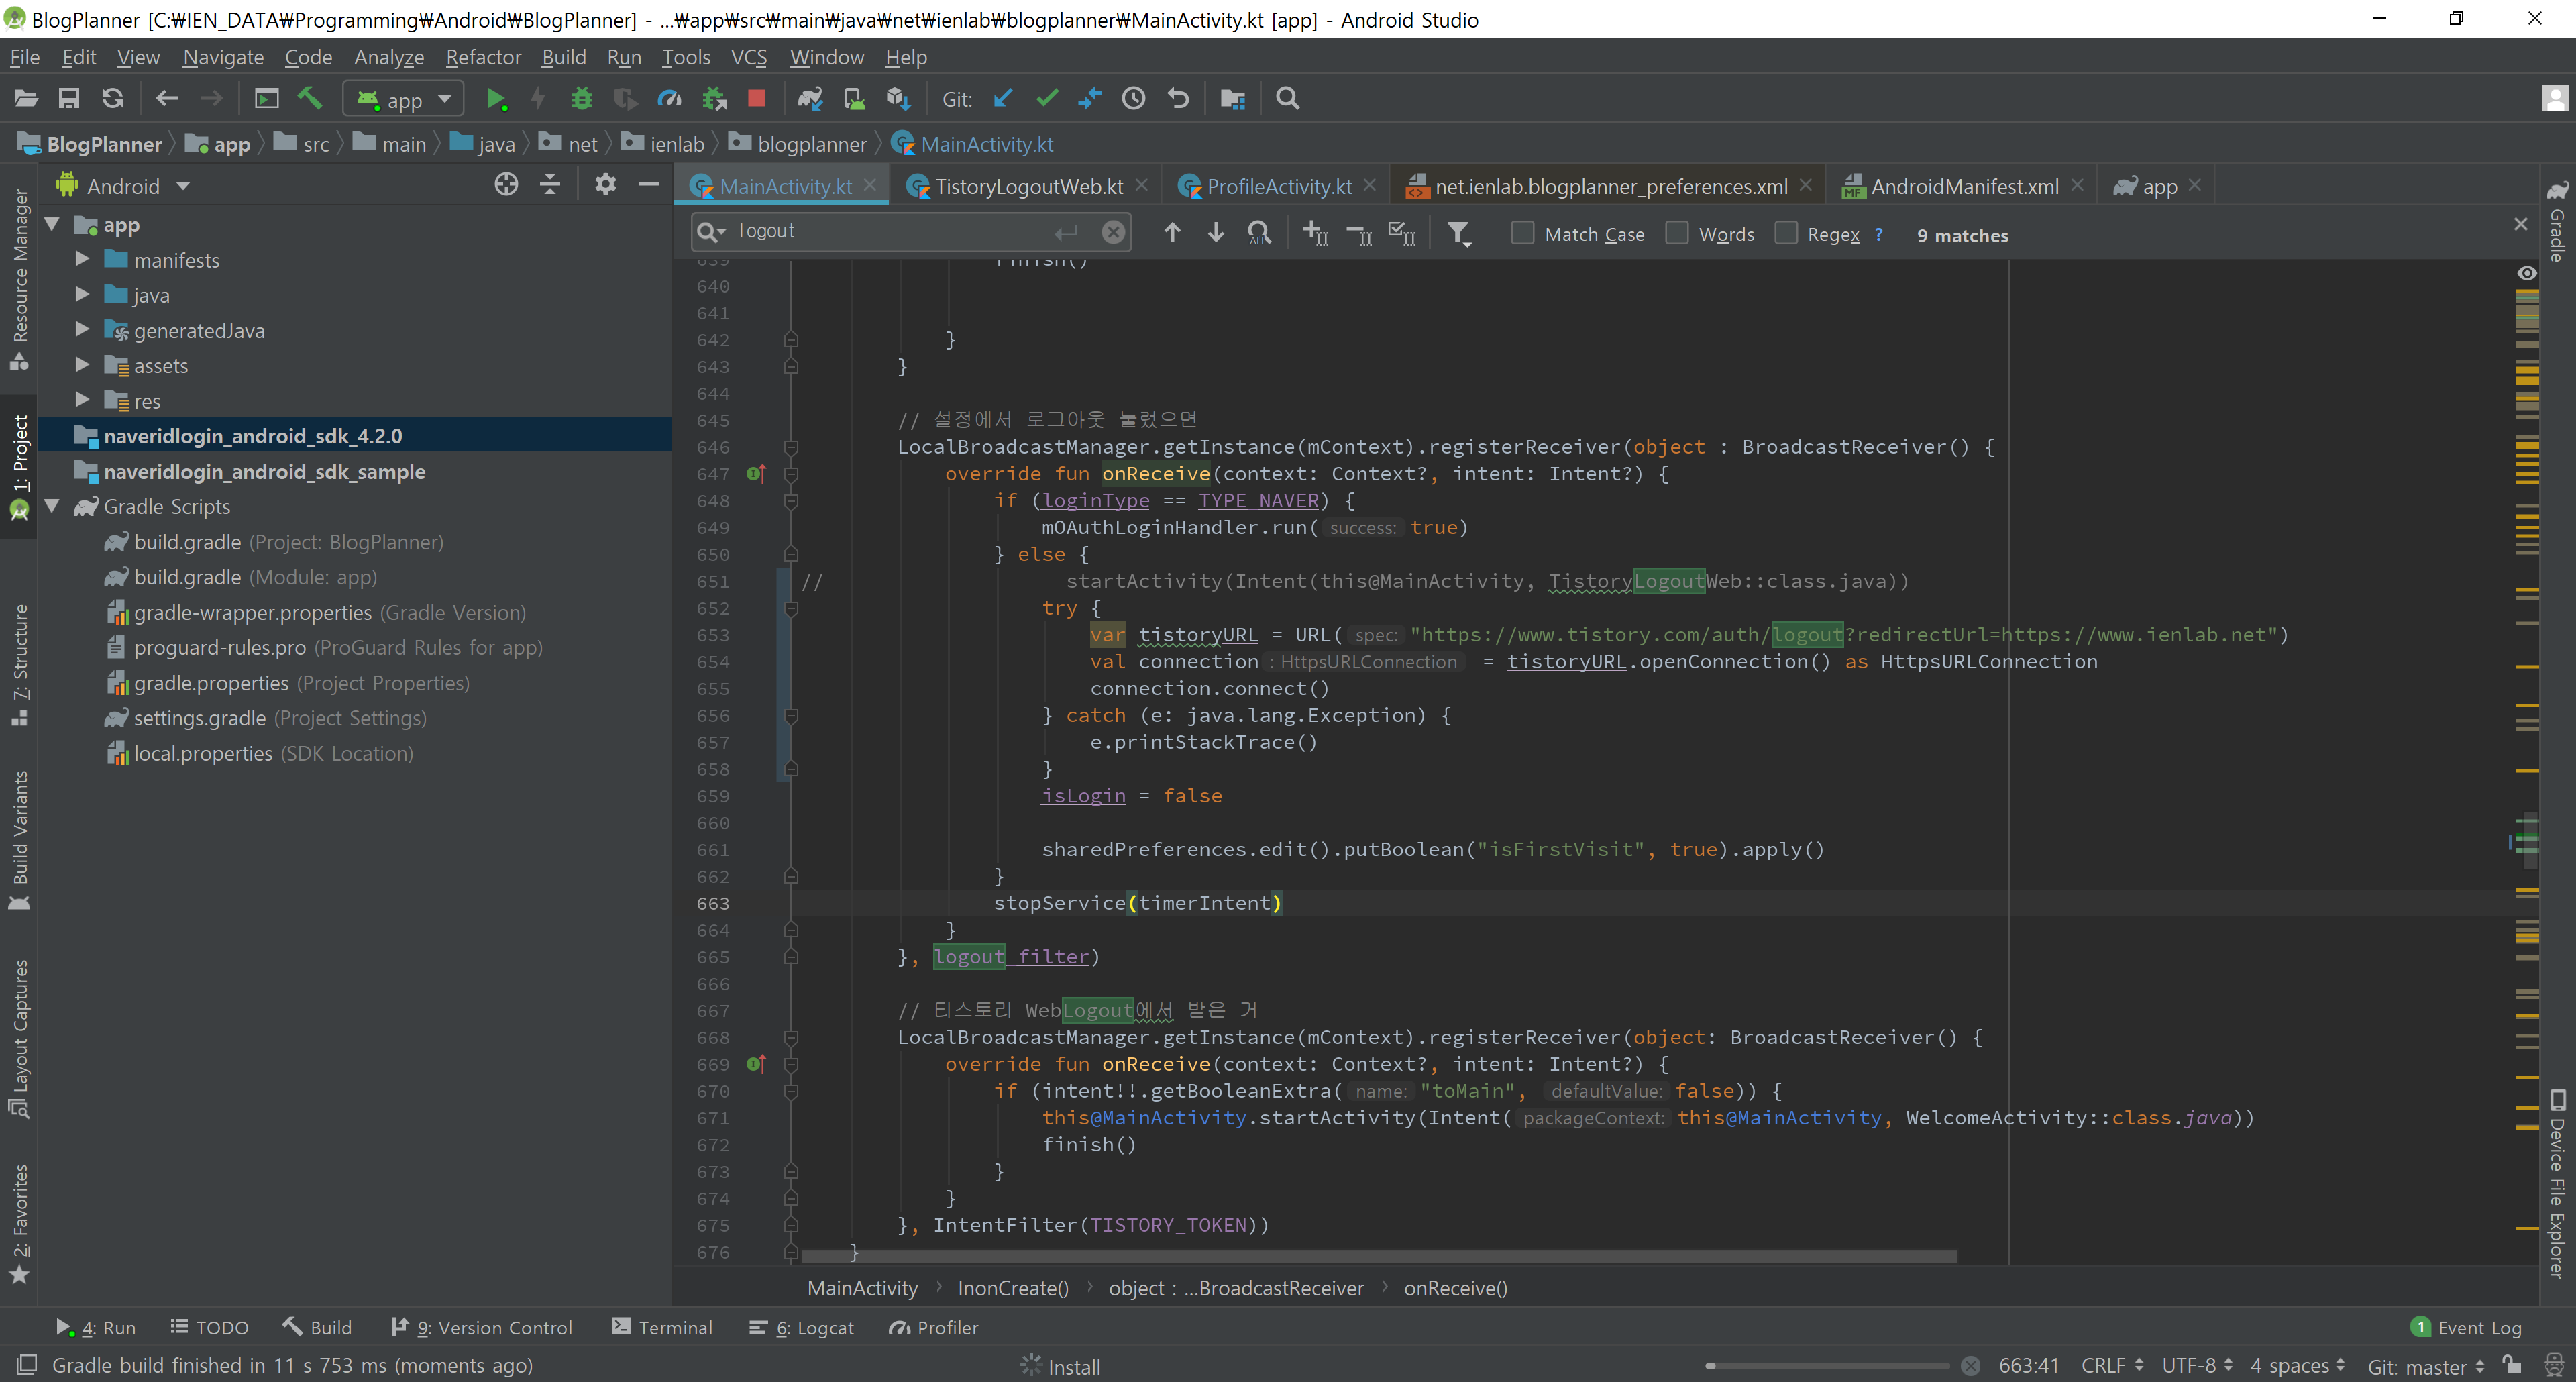Expand the manifests folder
The width and height of the screenshot is (2576, 1382).
coord(83,260)
